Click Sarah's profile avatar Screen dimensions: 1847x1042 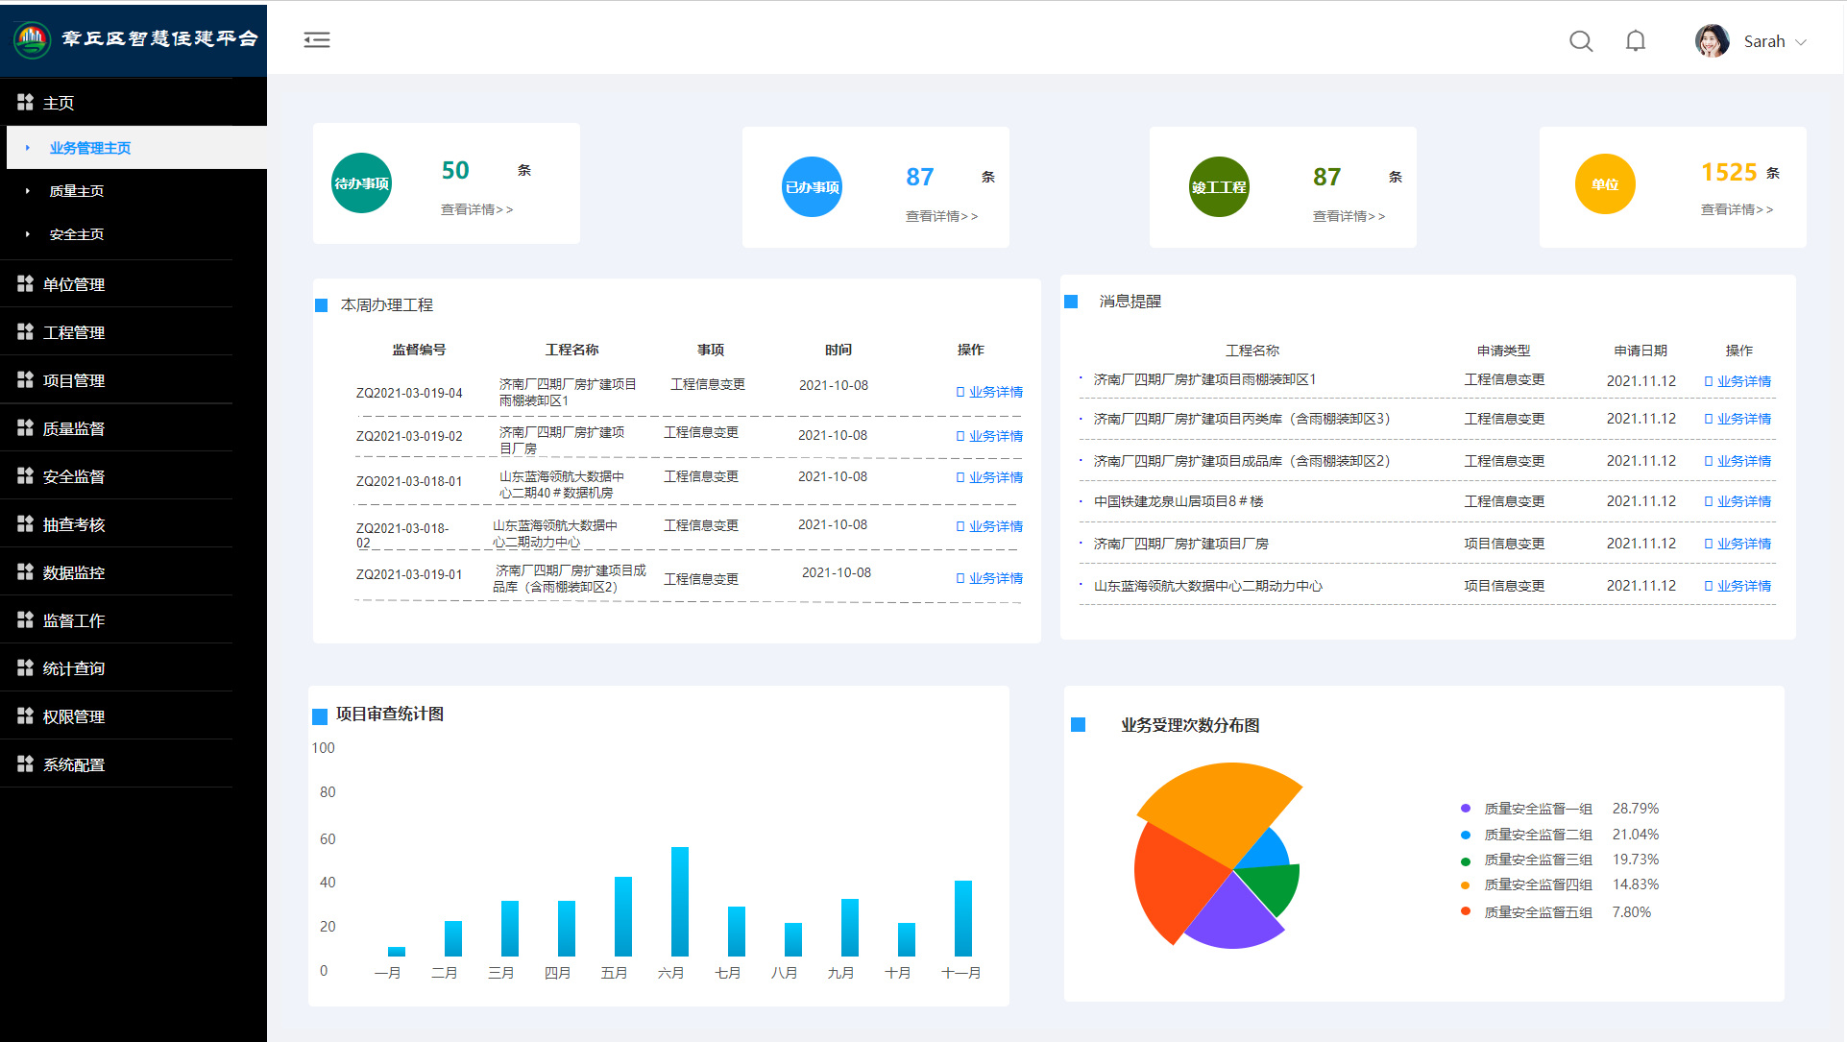tap(1712, 41)
